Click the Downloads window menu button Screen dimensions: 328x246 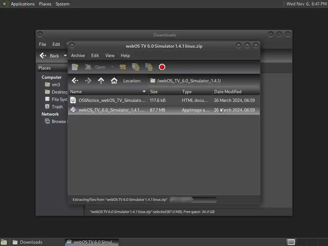coord(40,34)
